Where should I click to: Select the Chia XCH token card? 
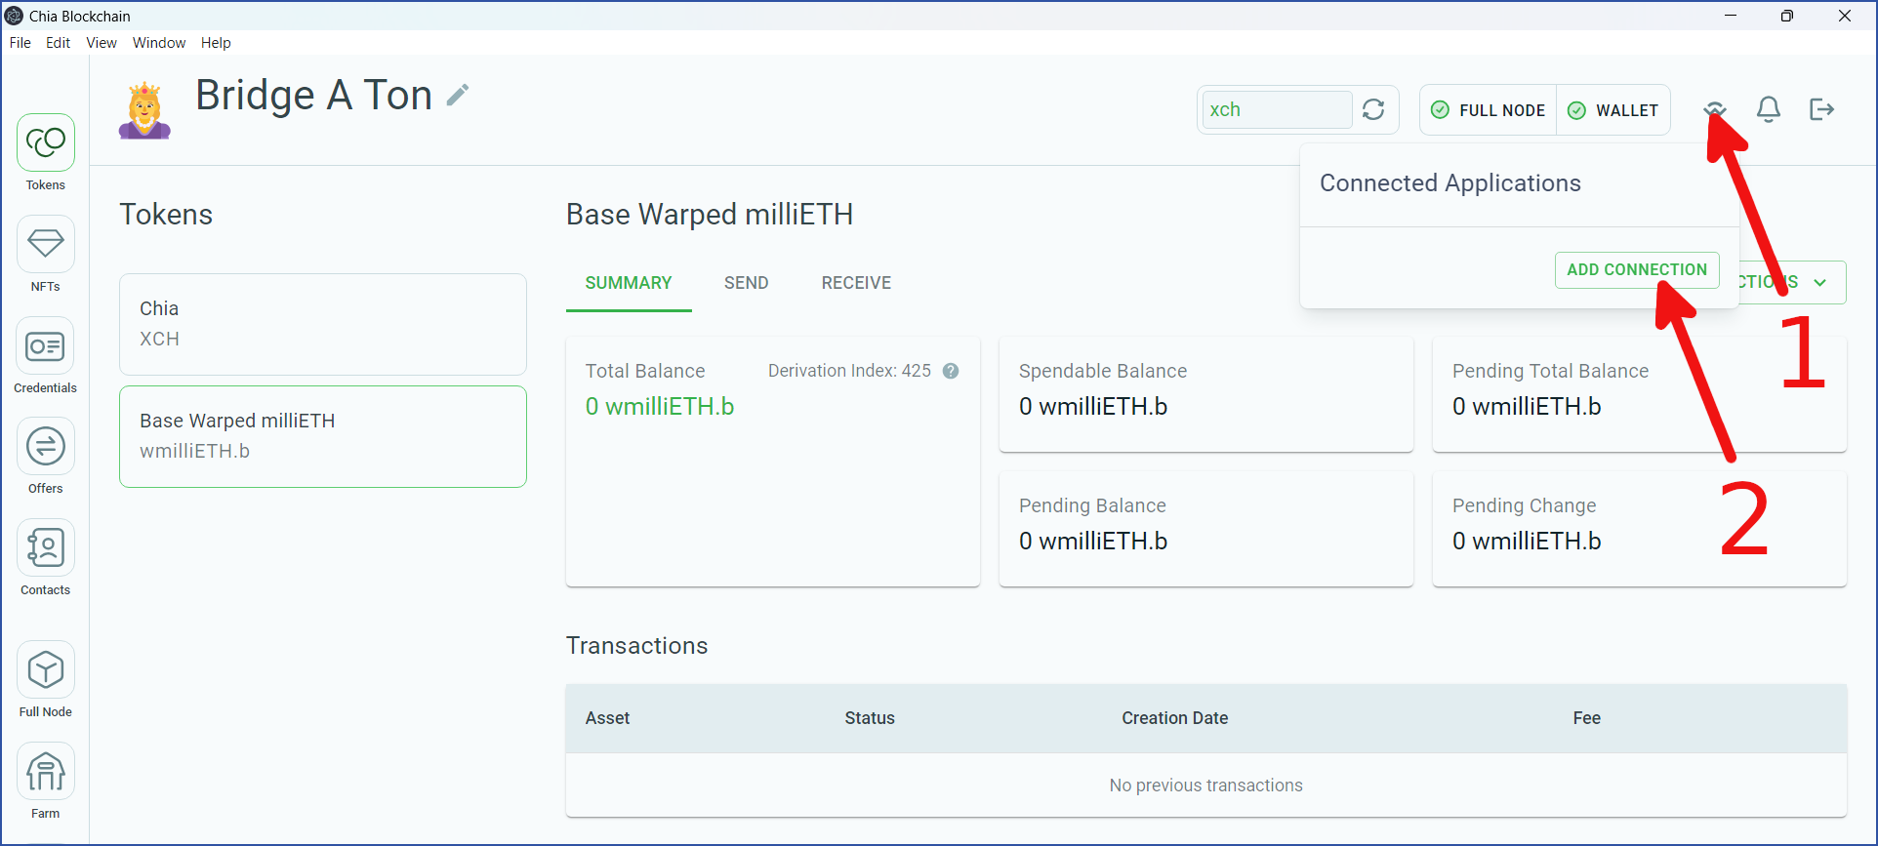[x=322, y=324]
